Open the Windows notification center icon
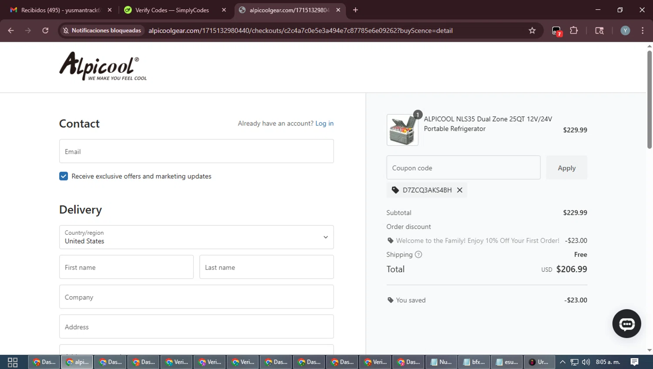653x369 pixels. click(x=634, y=362)
